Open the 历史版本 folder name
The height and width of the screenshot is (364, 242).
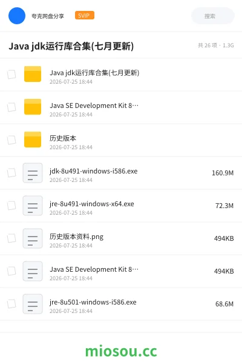[x=63, y=138]
